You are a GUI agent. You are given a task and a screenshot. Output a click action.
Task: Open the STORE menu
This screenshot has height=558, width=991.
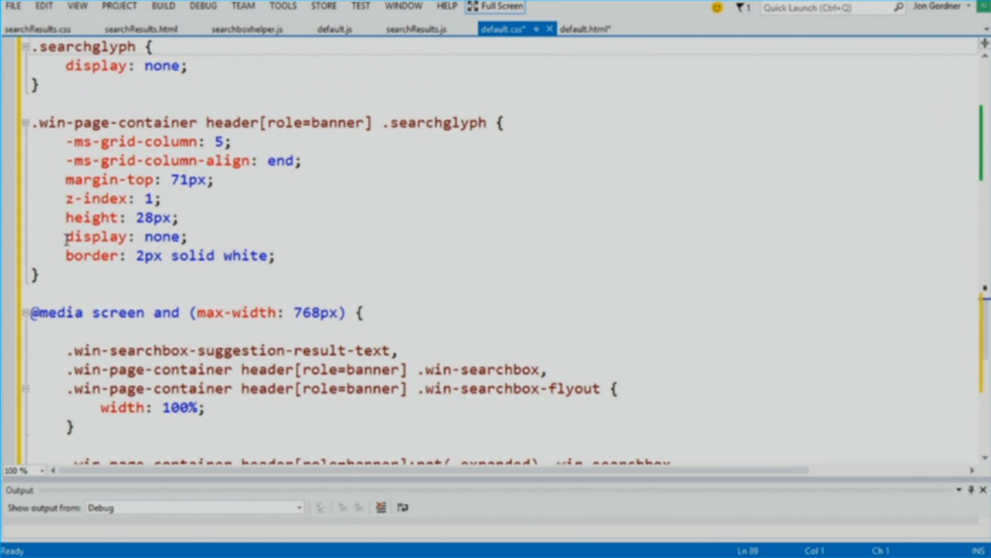tap(323, 7)
